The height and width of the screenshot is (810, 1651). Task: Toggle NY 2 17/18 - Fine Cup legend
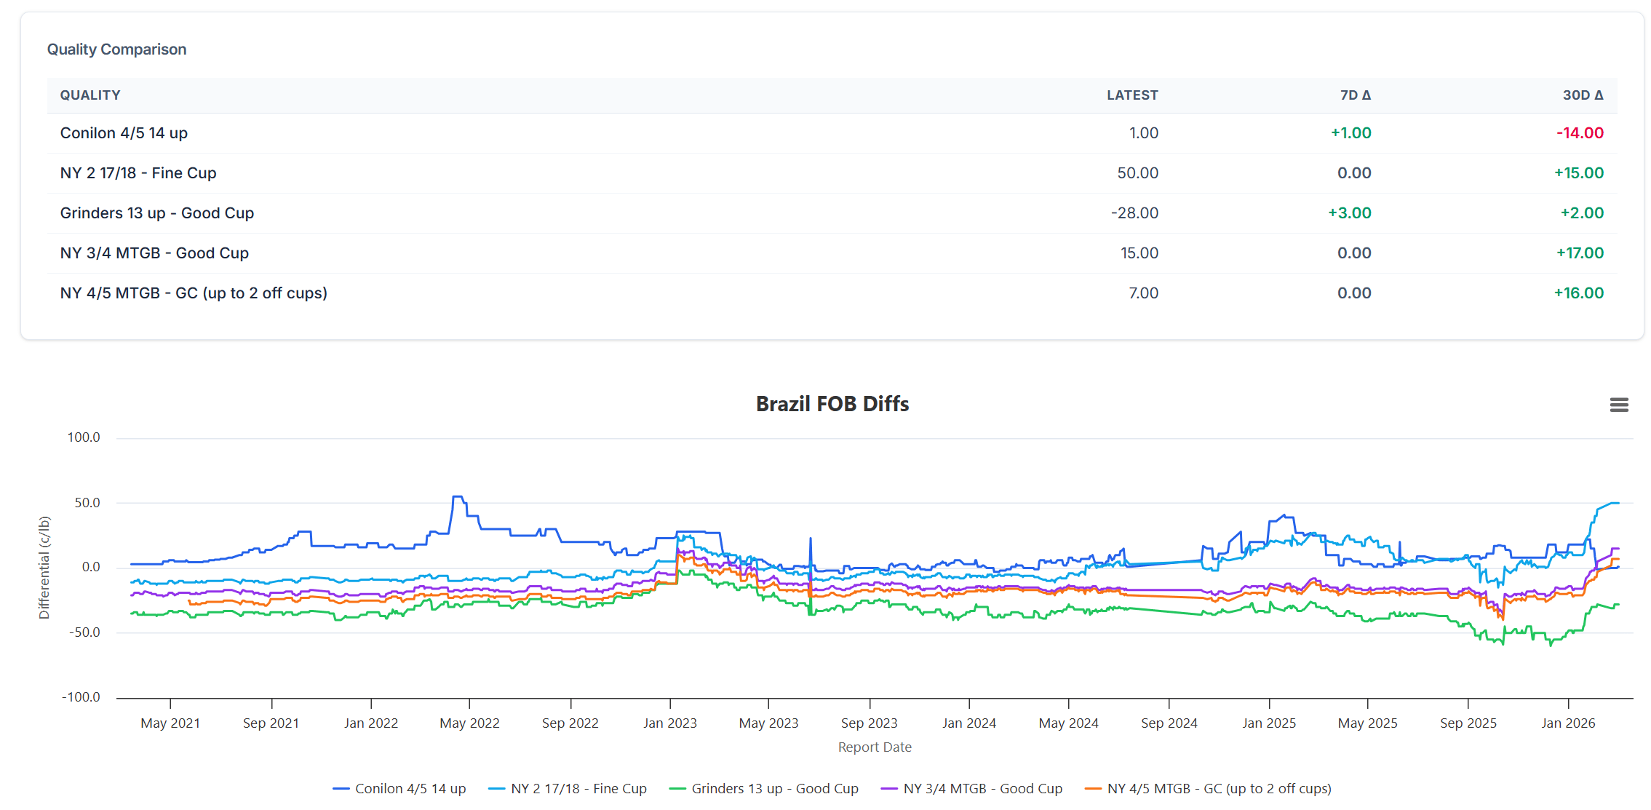[578, 788]
